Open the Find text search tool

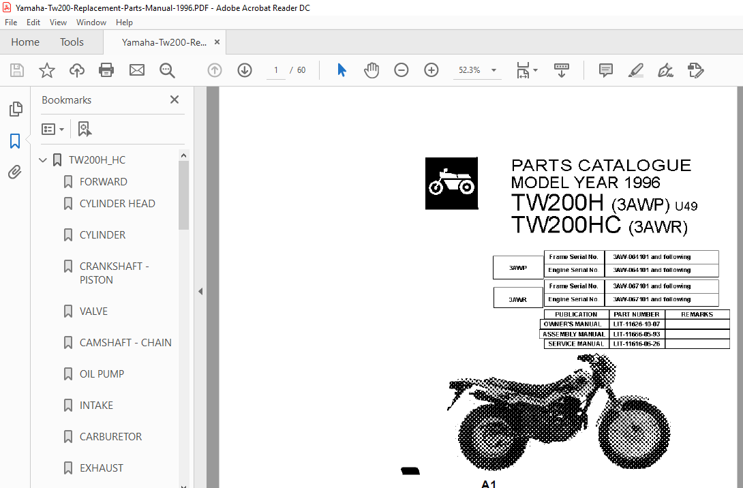coord(167,70)
